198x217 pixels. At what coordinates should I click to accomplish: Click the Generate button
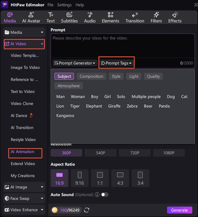pos(179,210)
